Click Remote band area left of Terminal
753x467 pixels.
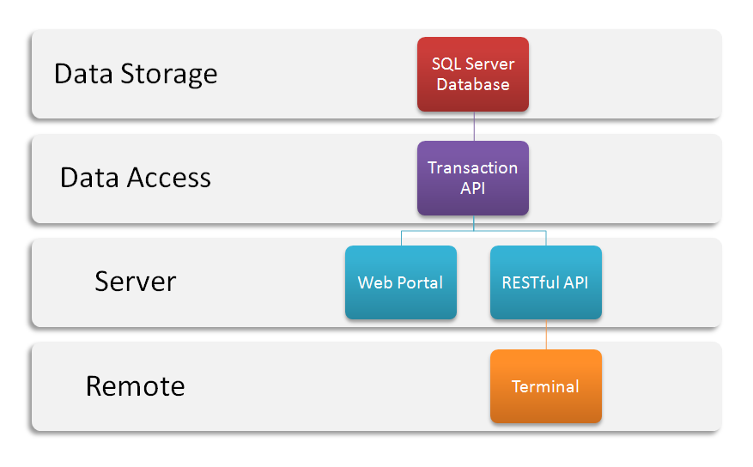(x=337, y=386)
